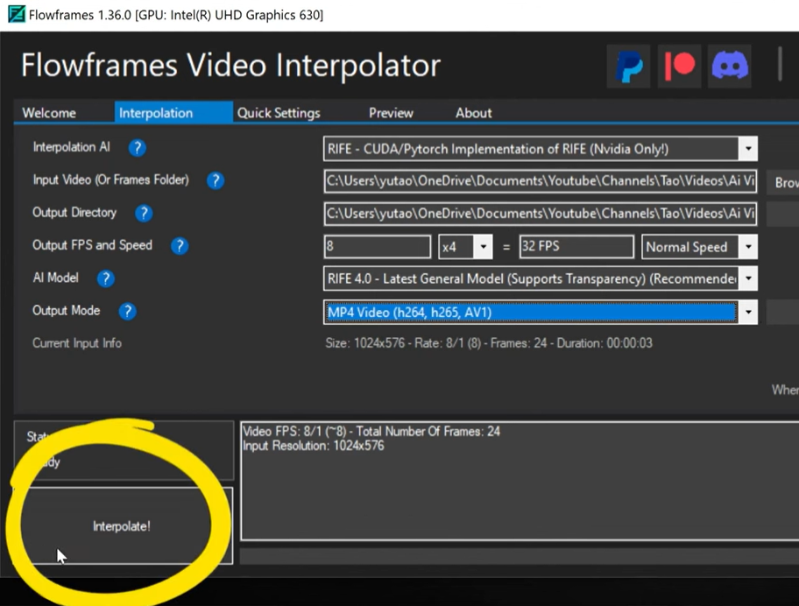This screenshot has width=799, height=606.
Task: Click the input video path field
Action: 541,181
